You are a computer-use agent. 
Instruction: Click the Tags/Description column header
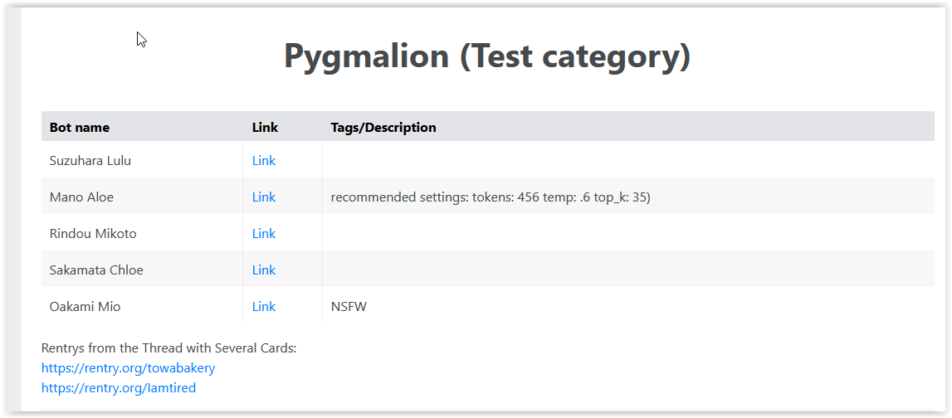pos(383,128)
